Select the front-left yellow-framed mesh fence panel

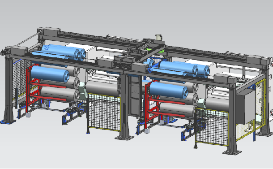click(104, 112)
